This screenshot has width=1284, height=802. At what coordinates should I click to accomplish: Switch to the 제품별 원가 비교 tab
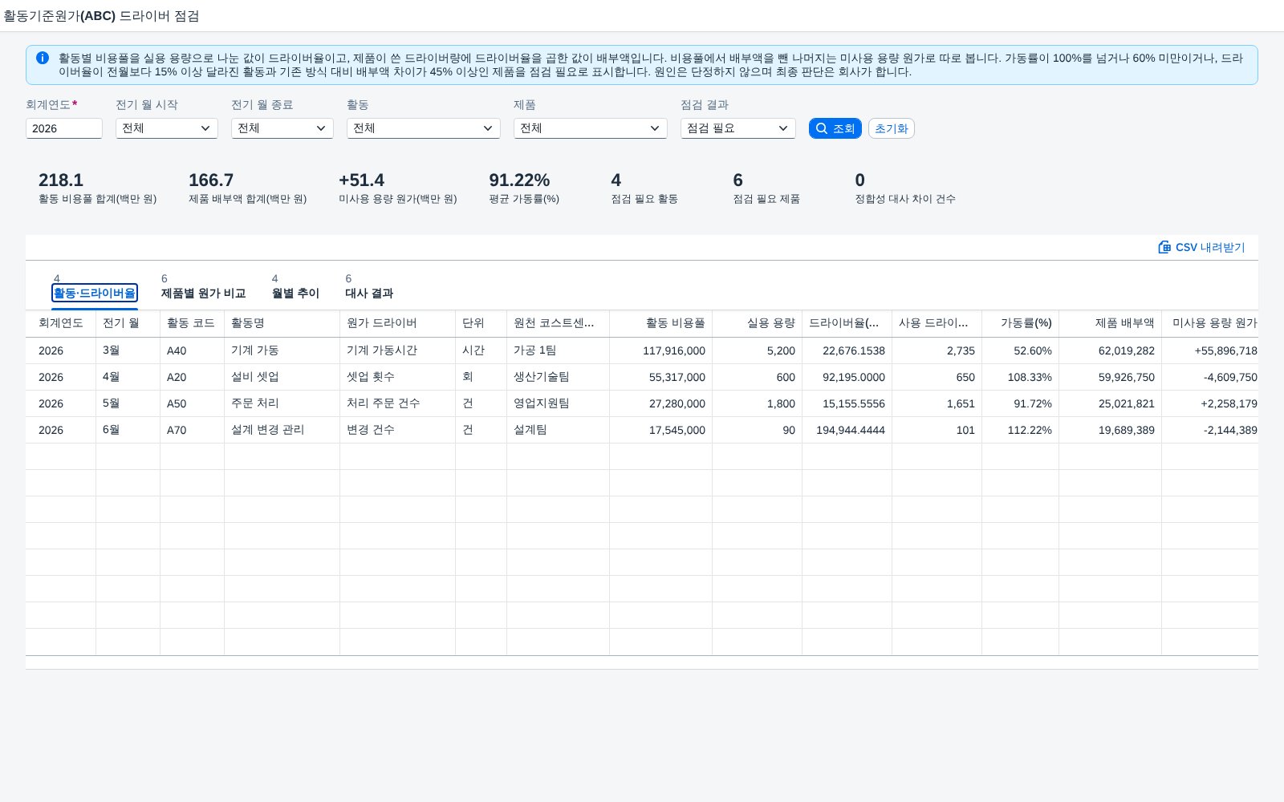coord(203,293)
